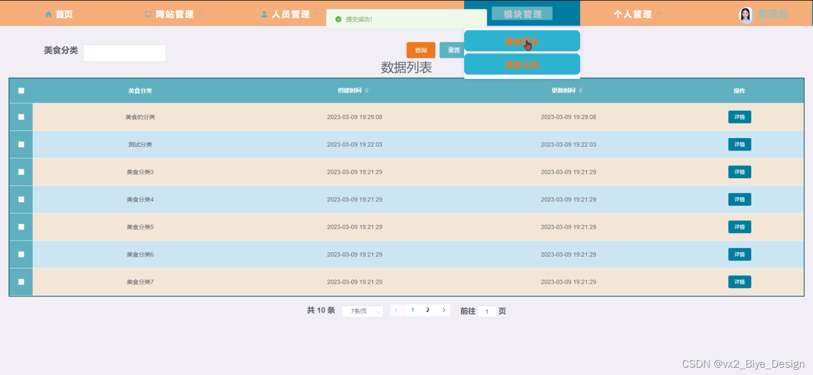Click the 美食分类5 cell text
813x375 pixels.
(x=140, y=227)
